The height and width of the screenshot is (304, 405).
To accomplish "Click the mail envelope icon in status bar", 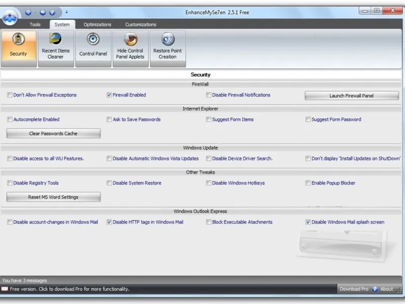I will [x=5, y=289].
